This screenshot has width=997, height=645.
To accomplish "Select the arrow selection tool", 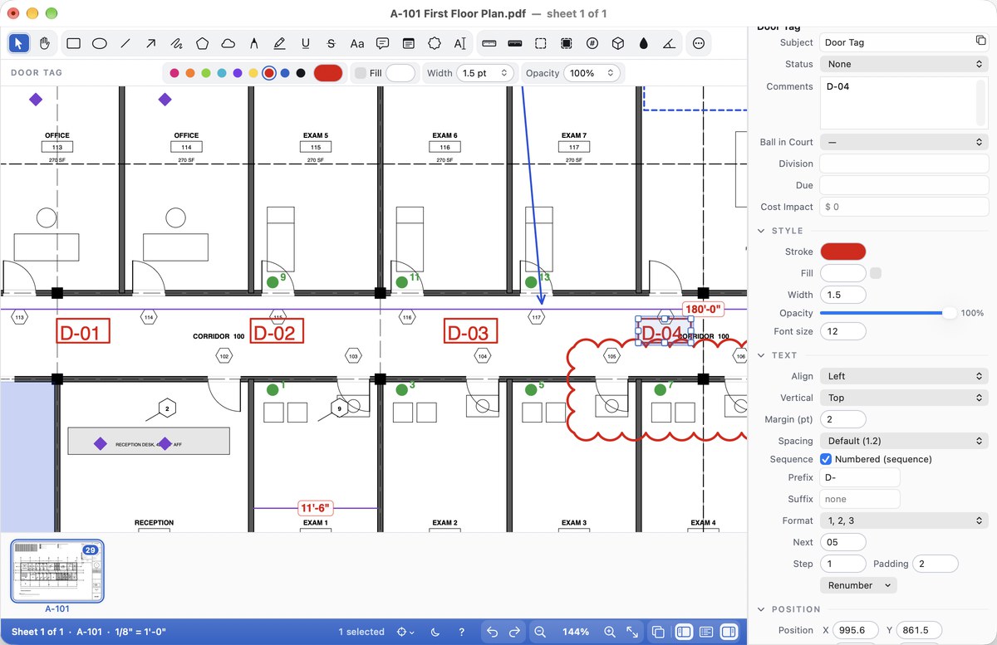I will (19, 43).
